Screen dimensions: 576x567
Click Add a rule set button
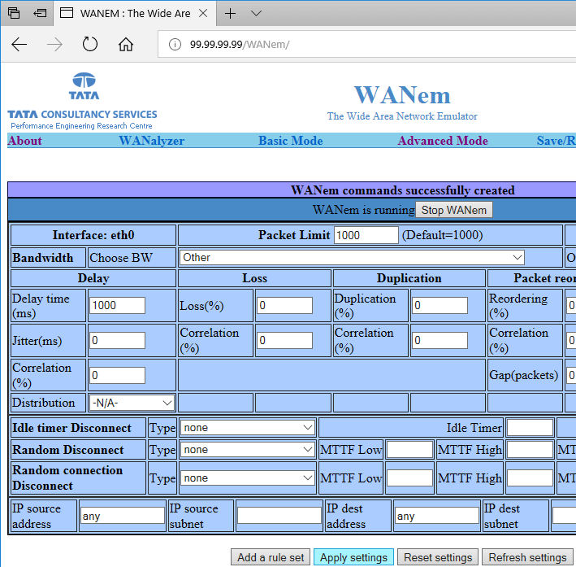point(271,557)
